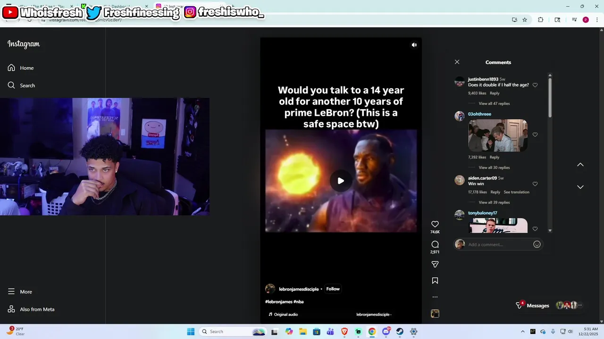This screenshot has width=604, height=339.
Task: Open Also from Meta in the sidebar
Action: point(31,309)
